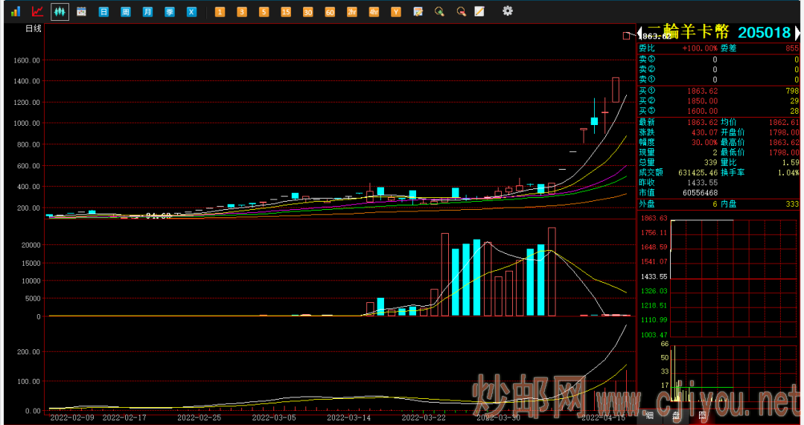Go to next stock with right arrow
The height and width of the screenshot is (425, 804).
[x=797, y=33]
